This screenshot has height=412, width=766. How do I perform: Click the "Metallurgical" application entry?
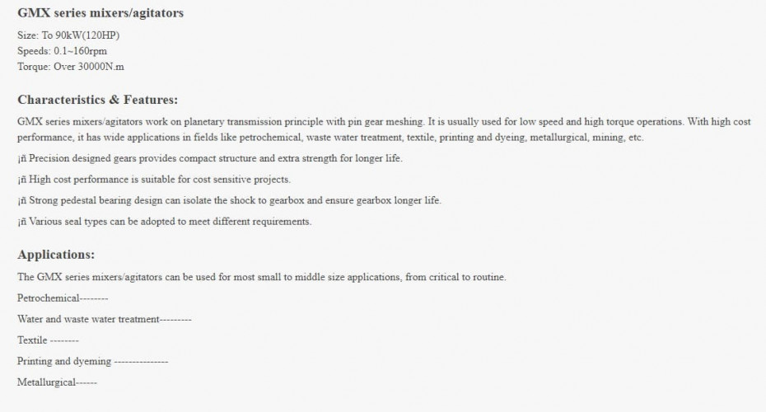[57, 382]
